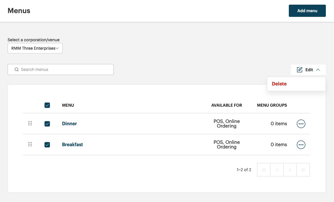Open the Breakfast row more options menu
Screen dimensions: 334x202
coord(301,145)
